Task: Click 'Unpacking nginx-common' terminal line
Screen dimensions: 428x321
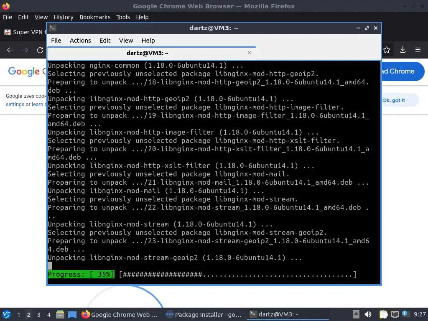Action: (145, 66)
